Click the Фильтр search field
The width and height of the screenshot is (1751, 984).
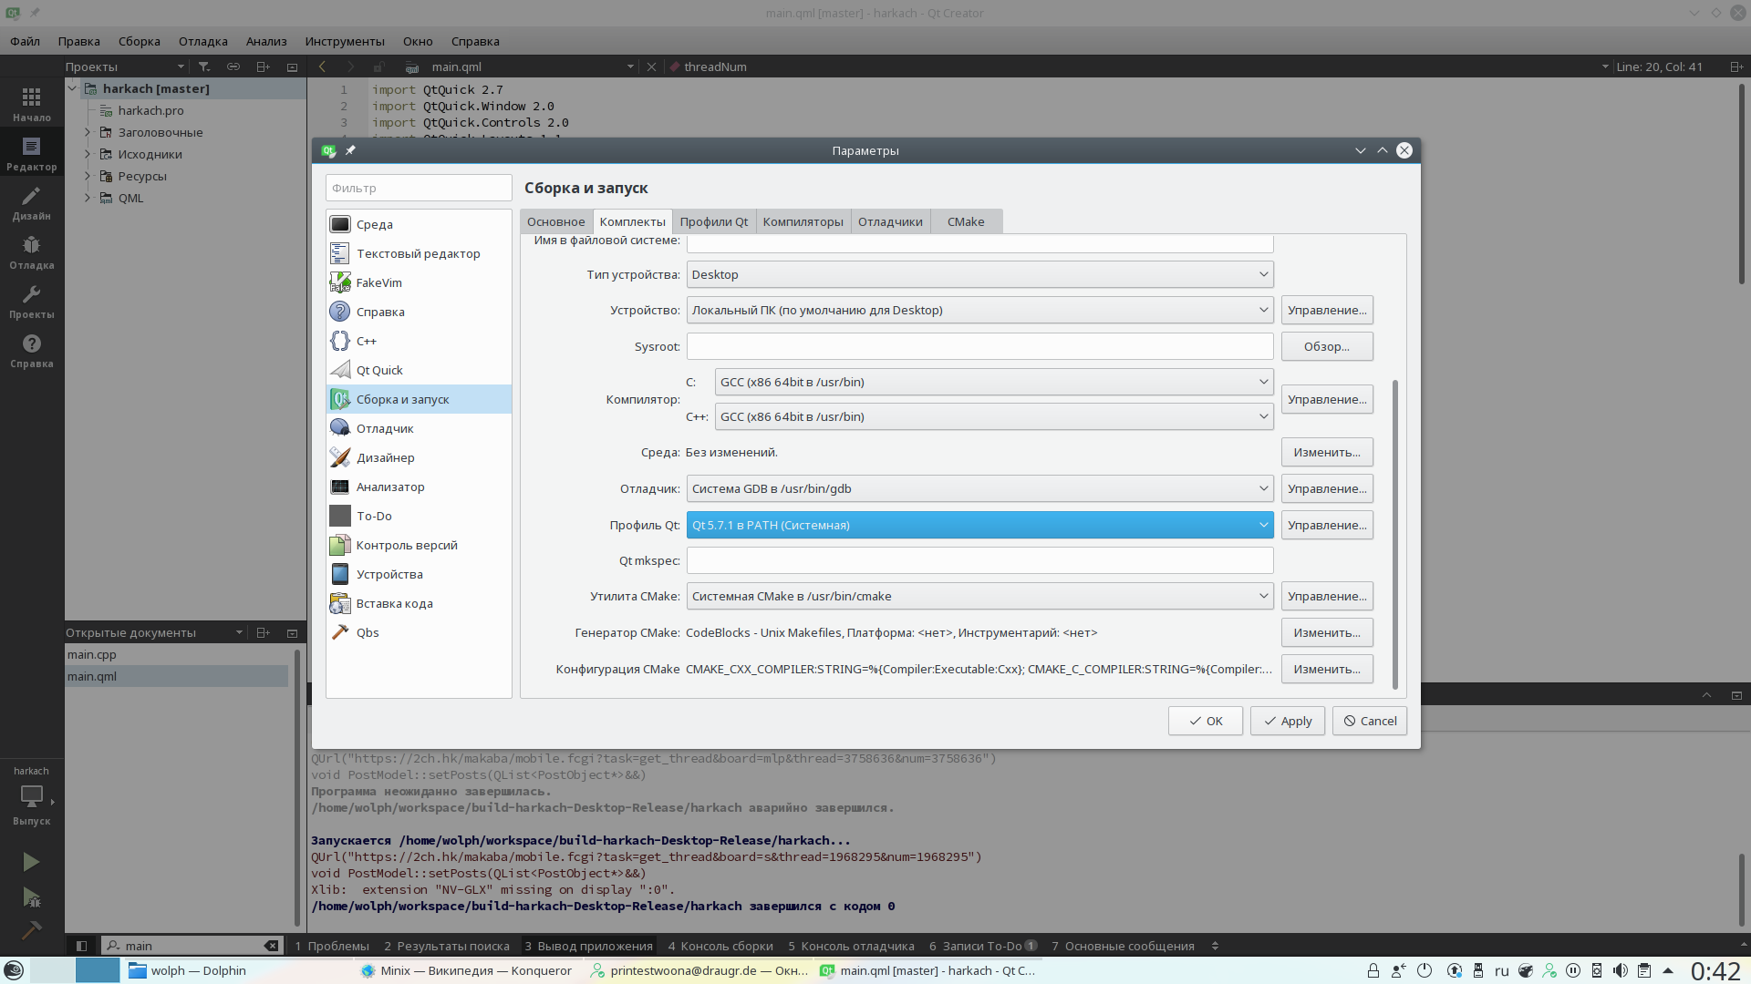[x=419, y=188]
